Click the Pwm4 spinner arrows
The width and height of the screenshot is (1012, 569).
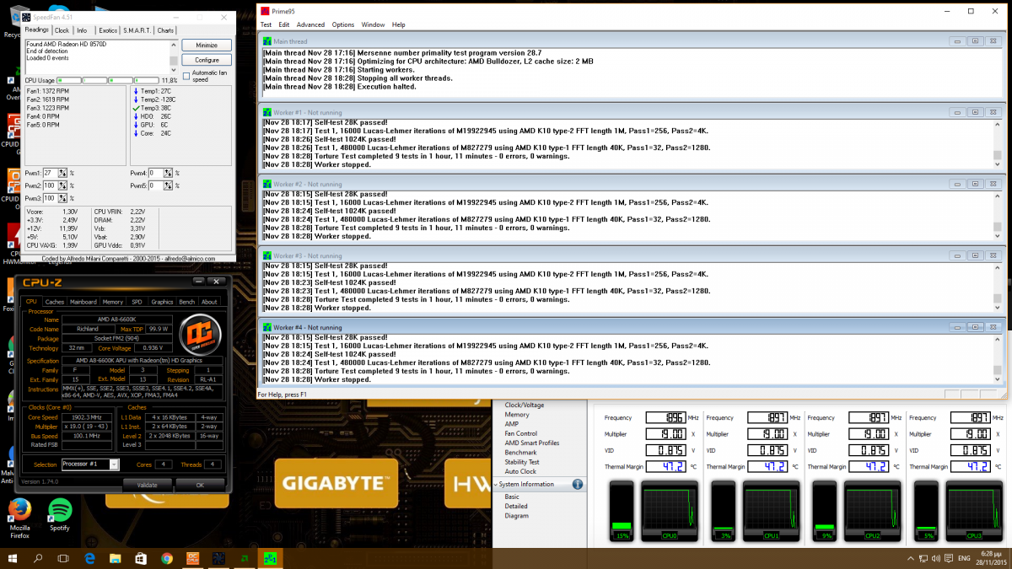170,173
